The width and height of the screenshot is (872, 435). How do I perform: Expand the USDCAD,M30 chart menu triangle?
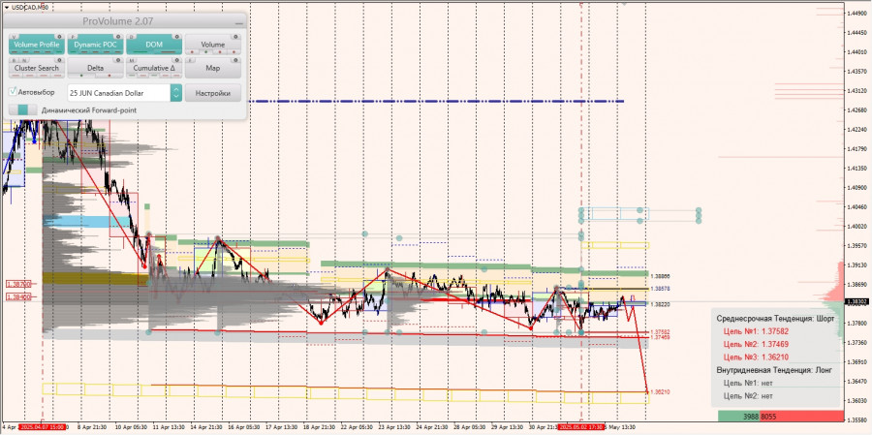tap(6, 7)
